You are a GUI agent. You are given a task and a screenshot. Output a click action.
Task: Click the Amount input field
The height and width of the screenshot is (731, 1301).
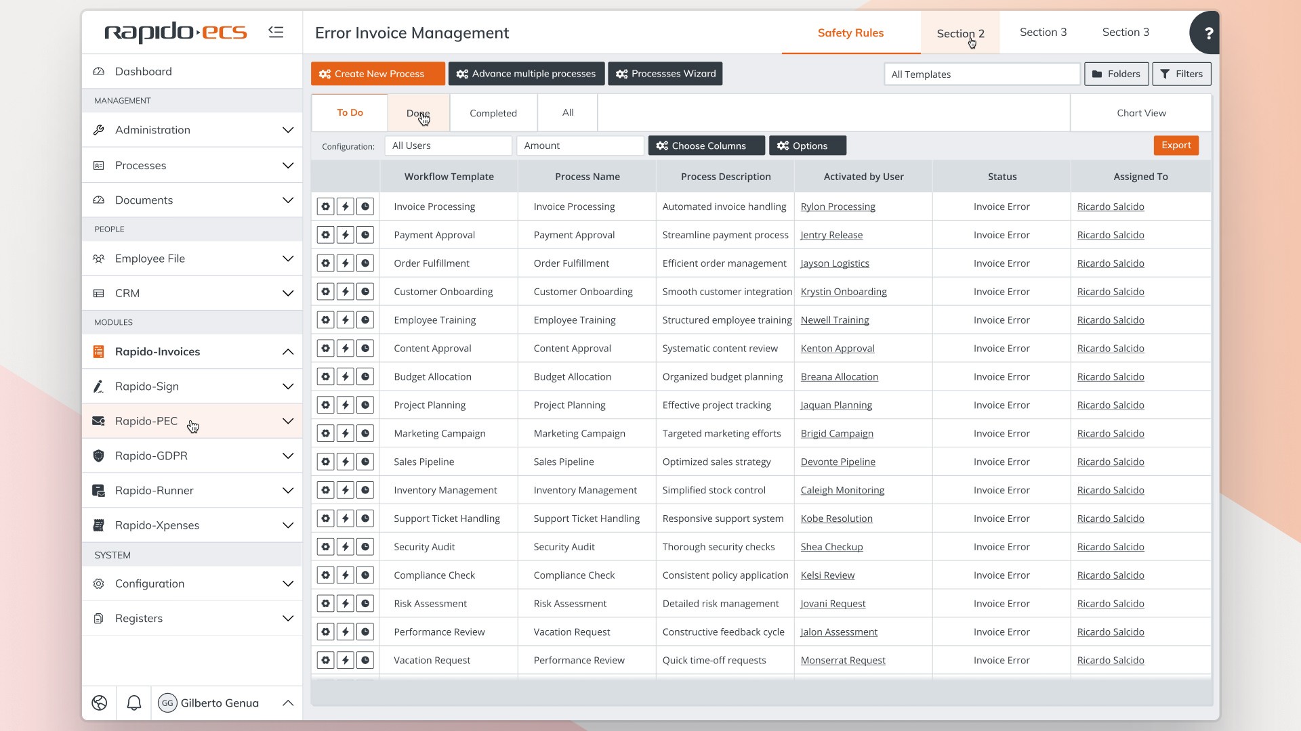(580, 146)
